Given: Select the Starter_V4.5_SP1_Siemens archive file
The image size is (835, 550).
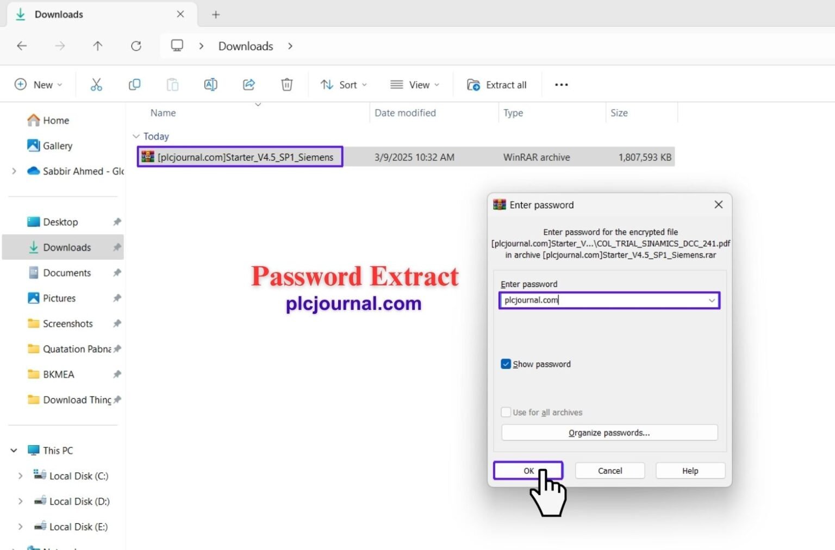Looking at the screenshot, I should point(245,158).
